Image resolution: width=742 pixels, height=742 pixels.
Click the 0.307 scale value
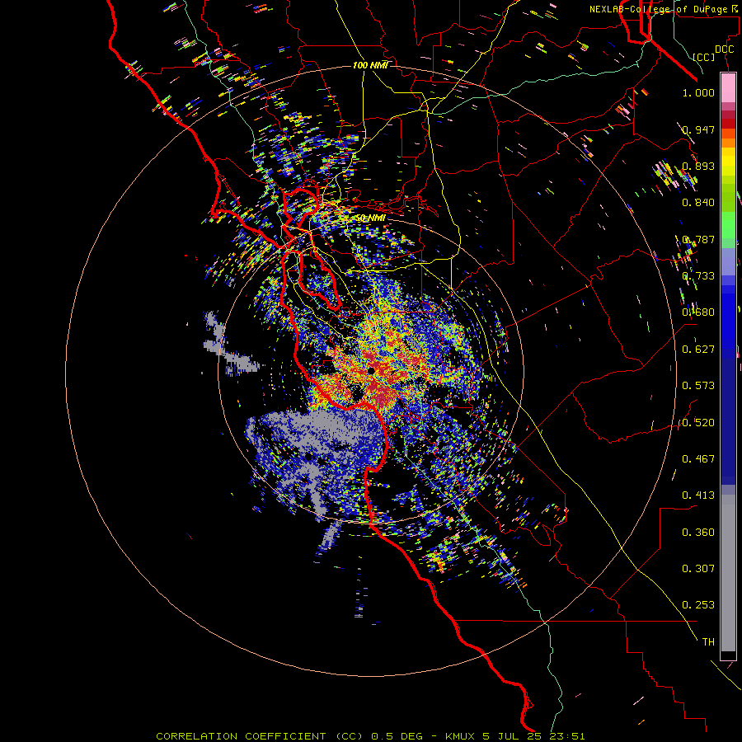click(x=698, y=569)
